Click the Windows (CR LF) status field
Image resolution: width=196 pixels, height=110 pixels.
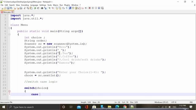pyautogui.click(x=161, y=102)
